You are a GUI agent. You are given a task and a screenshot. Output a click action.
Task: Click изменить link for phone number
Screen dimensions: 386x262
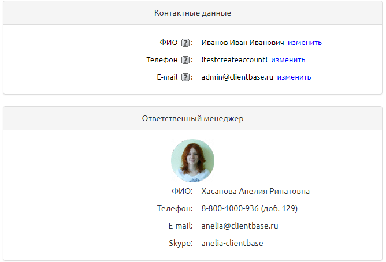(x=288, y=59)
